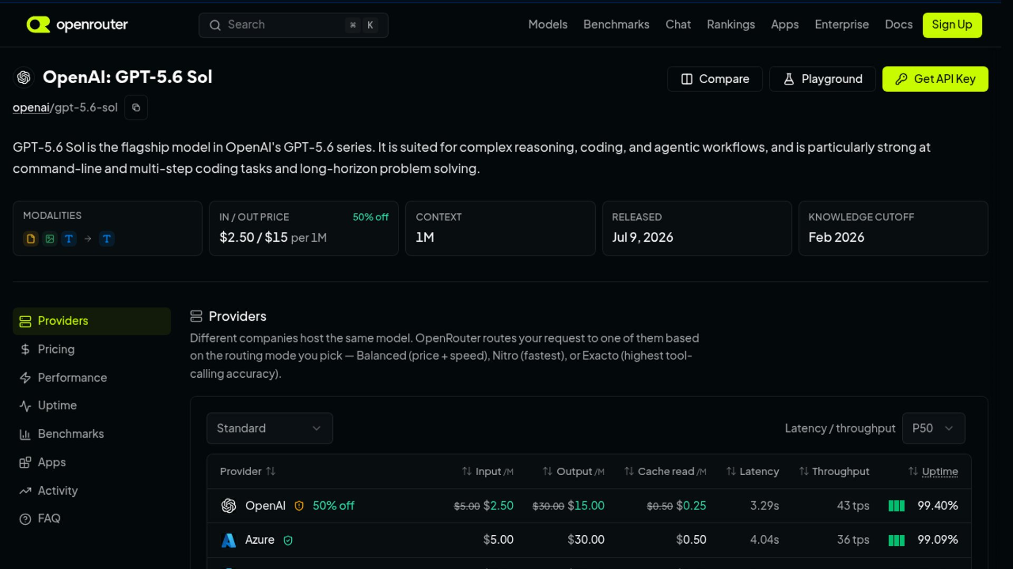The width and height of the screenshot is (1013, 569).
Task: Click the OpenAI logo beside the model title
Action: [x=24, y=77]
